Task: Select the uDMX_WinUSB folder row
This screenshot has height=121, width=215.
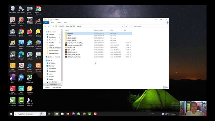Action: pyautogui.click(x=98, y=40)
